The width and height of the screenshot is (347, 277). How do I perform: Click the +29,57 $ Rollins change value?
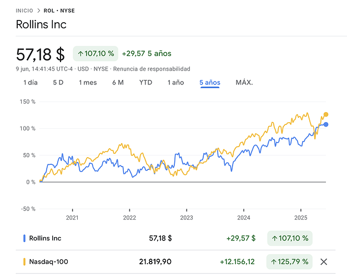point(241,238)
